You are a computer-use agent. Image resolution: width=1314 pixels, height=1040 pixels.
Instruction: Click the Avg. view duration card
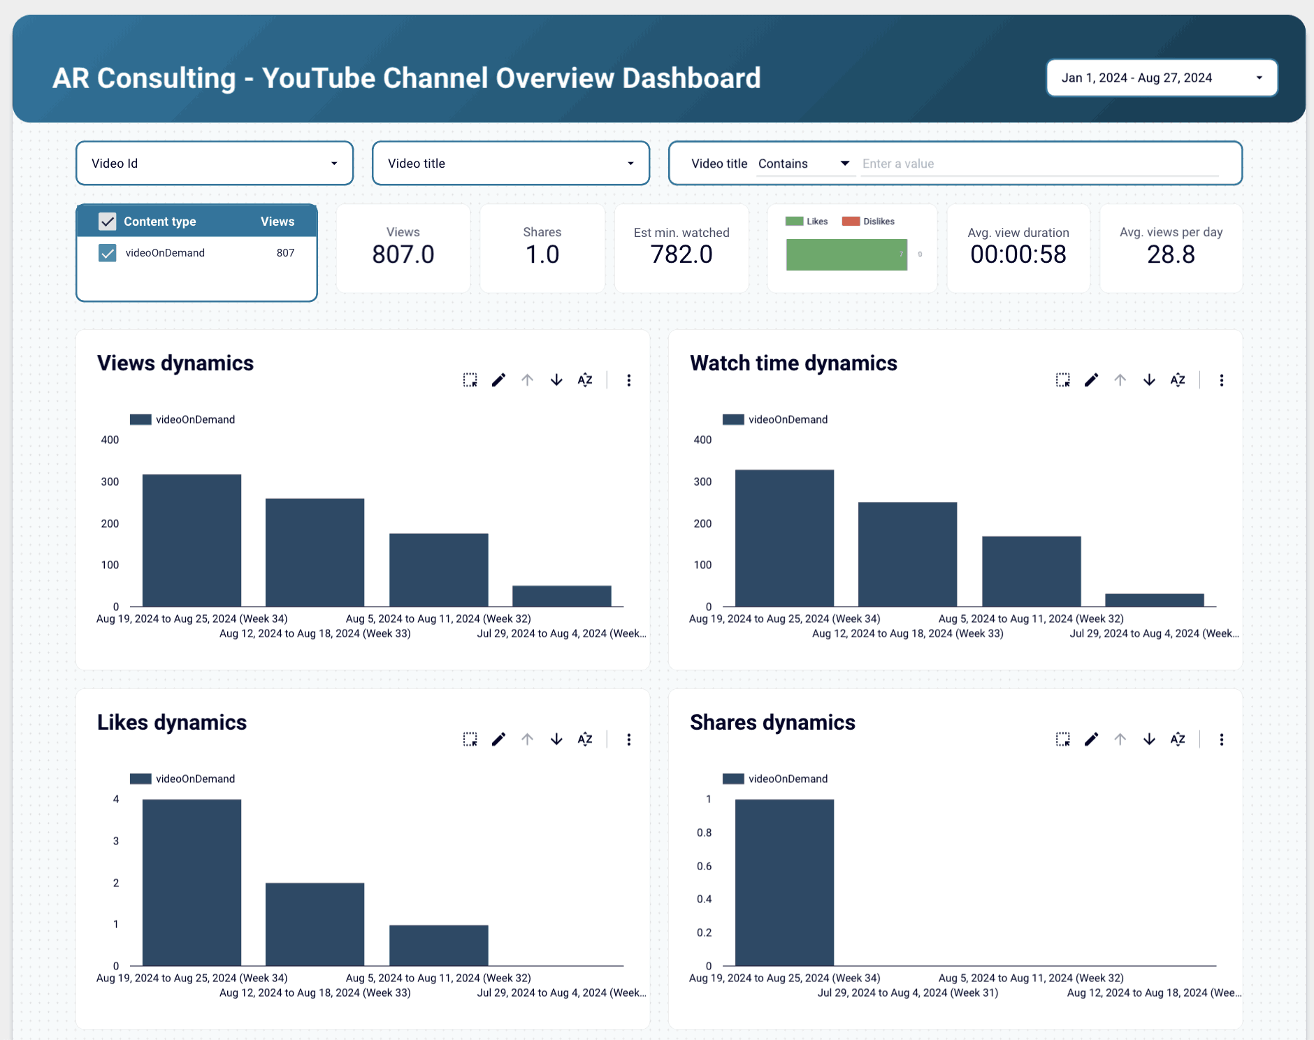coord(1018,247)
